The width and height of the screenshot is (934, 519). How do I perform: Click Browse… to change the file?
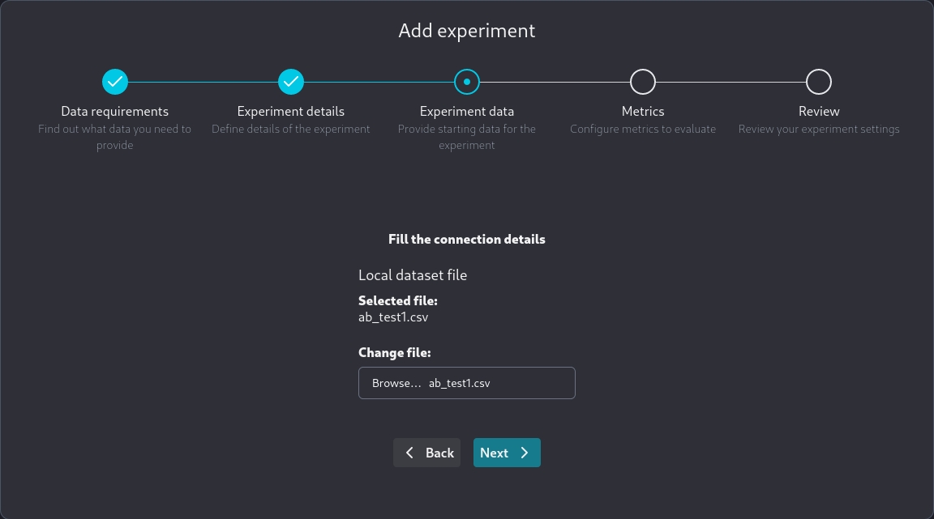(396, 383)
